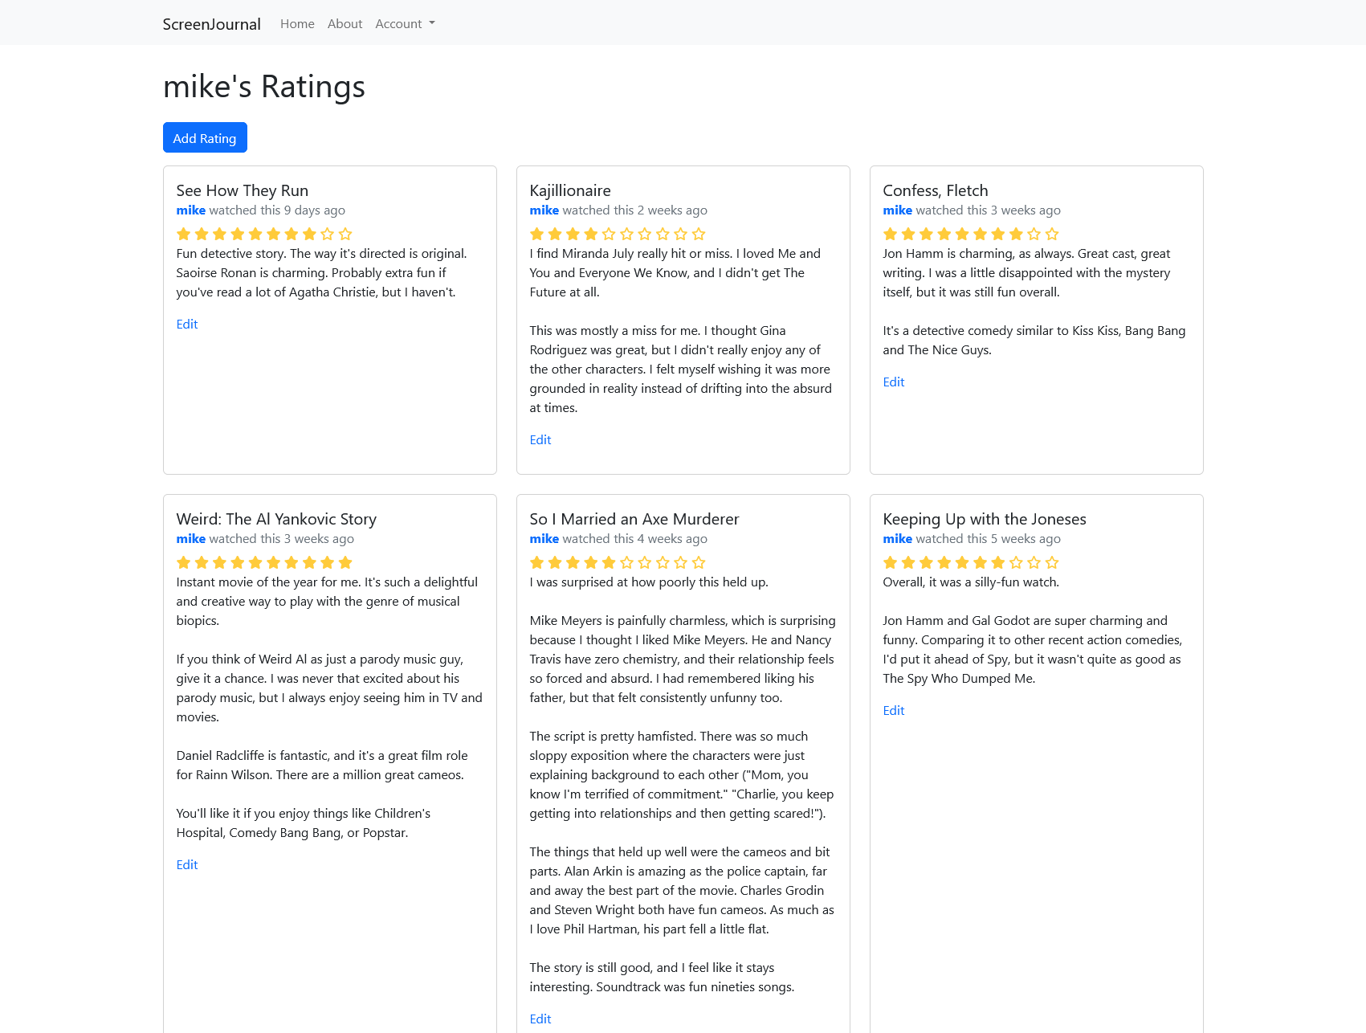Edit the Weird: The Al Yankovic Story review
1366x1033 pixels.
coord(187,864)
